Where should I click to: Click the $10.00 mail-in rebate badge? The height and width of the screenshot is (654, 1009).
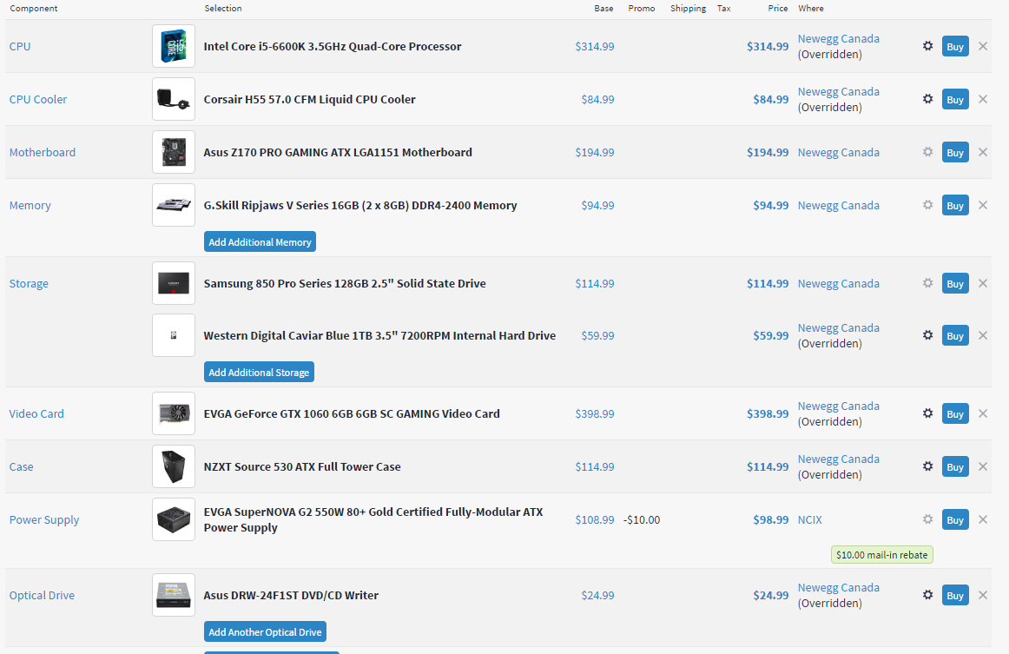pyautogui.click(x=881, y=555)
